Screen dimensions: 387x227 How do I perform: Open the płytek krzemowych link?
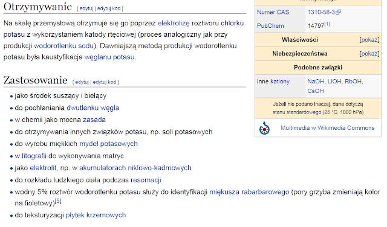pyautogui.click(x=96, y=215)
